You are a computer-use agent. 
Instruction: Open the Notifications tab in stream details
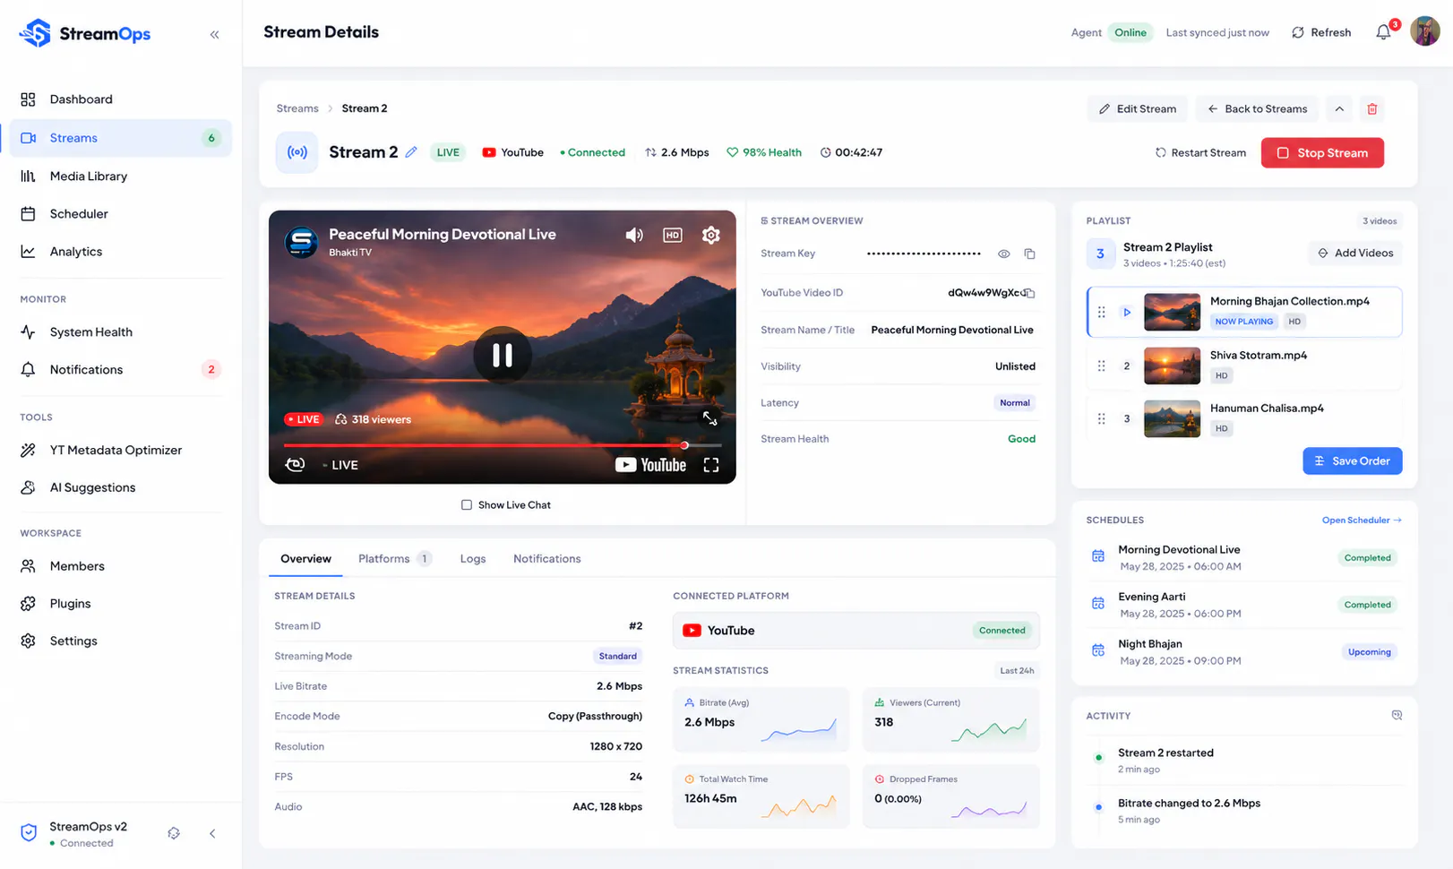(547, 559)
